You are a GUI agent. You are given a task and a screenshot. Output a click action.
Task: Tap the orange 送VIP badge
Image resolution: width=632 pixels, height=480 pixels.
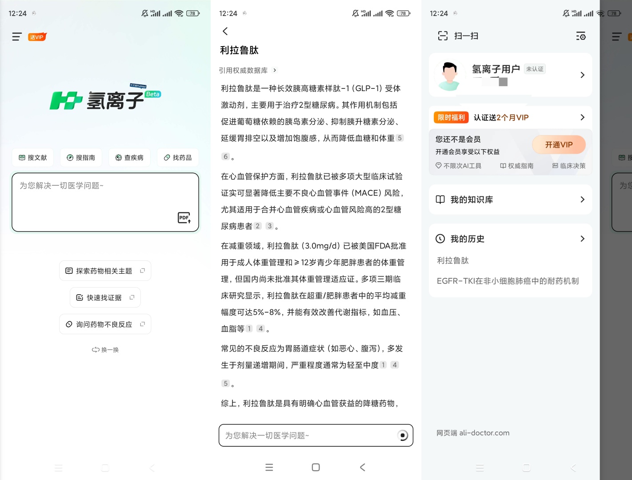pos(37,37)
